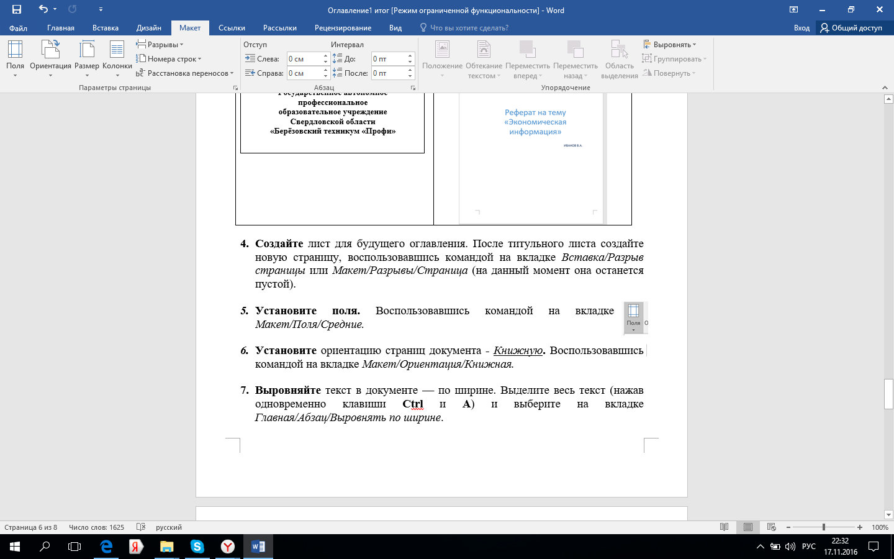894x559 pixels.
Task: Click the Слева indent input field
Action: pyautogui.click(x=304, y=59)
